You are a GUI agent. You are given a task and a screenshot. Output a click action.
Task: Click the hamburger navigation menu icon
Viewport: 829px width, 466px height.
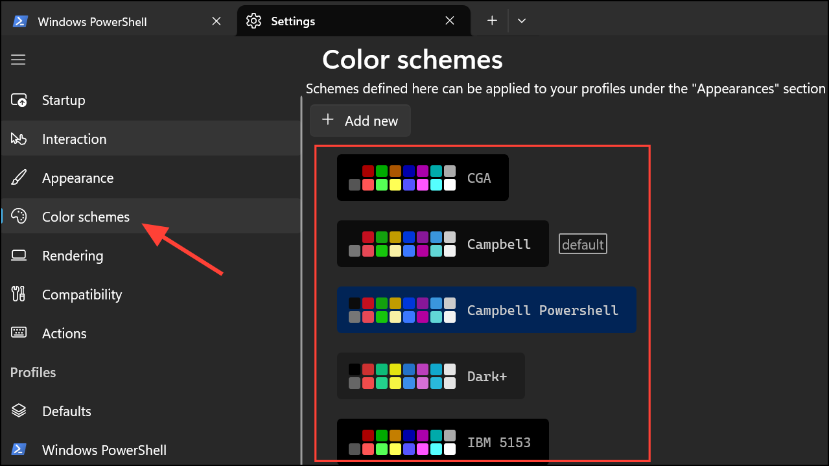[18, 59]
